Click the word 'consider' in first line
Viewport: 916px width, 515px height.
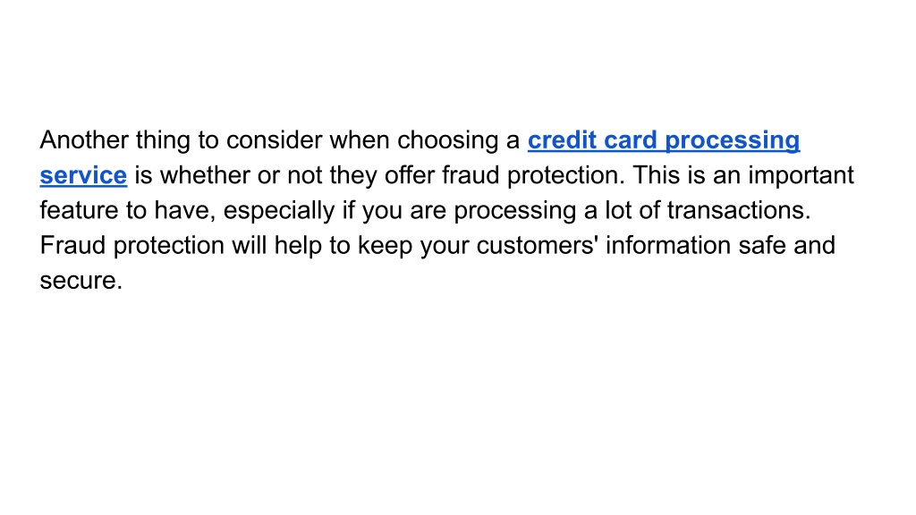274,140
